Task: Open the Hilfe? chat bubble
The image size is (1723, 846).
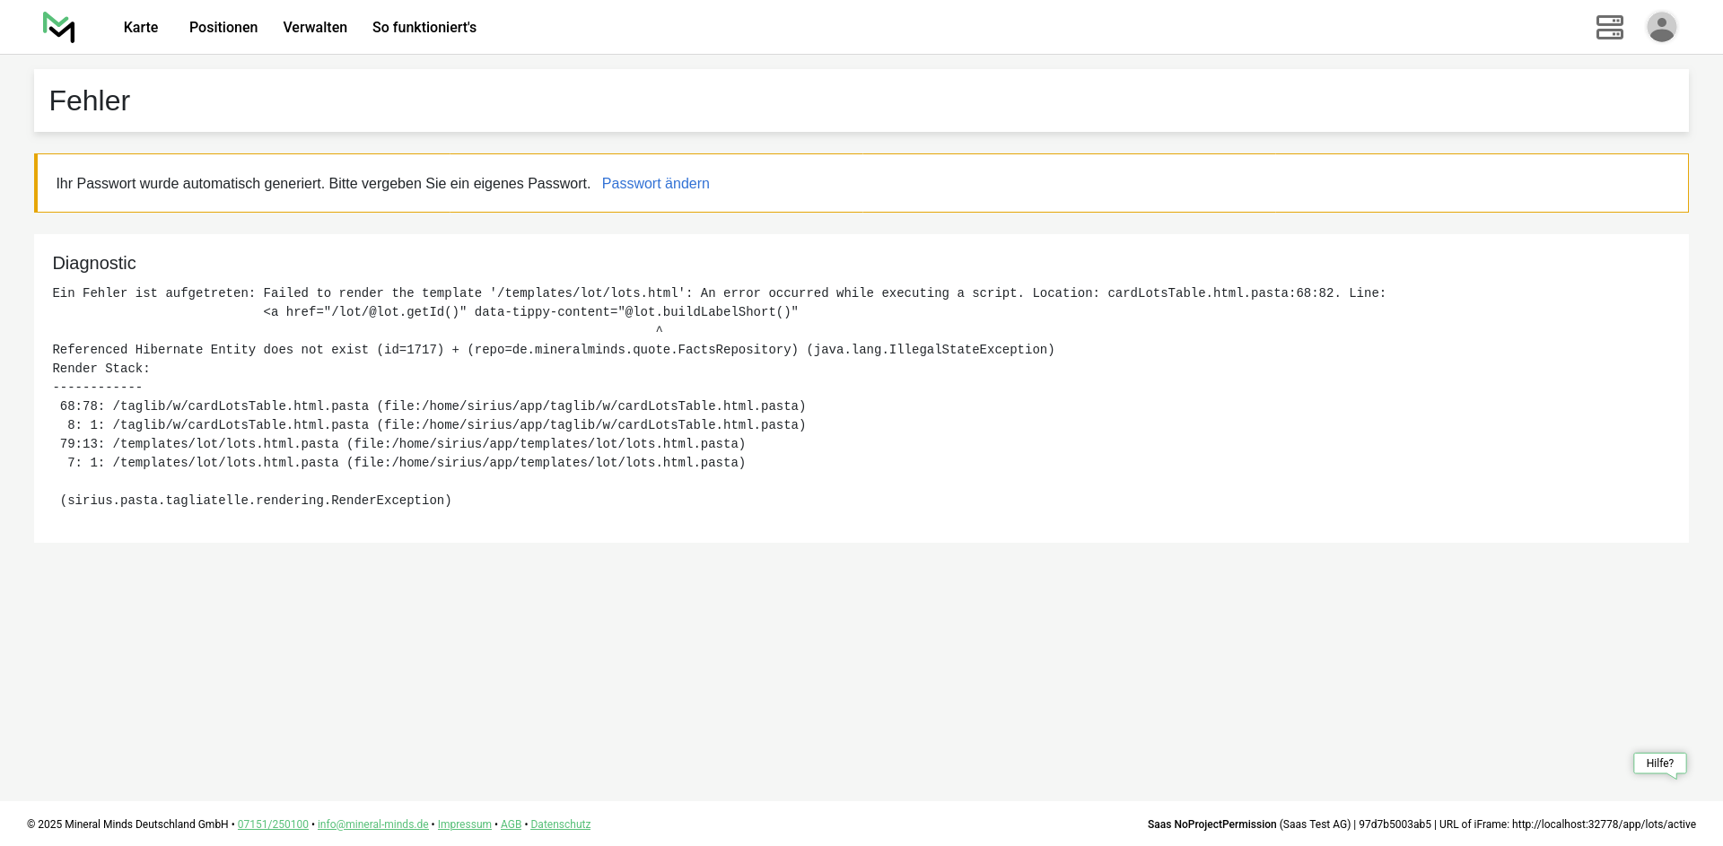Action: click(x=1659, y=763)
